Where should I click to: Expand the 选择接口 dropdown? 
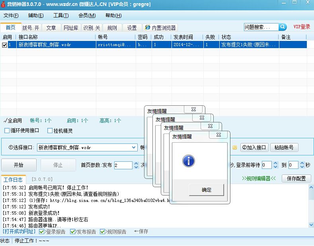pos(134,147)
